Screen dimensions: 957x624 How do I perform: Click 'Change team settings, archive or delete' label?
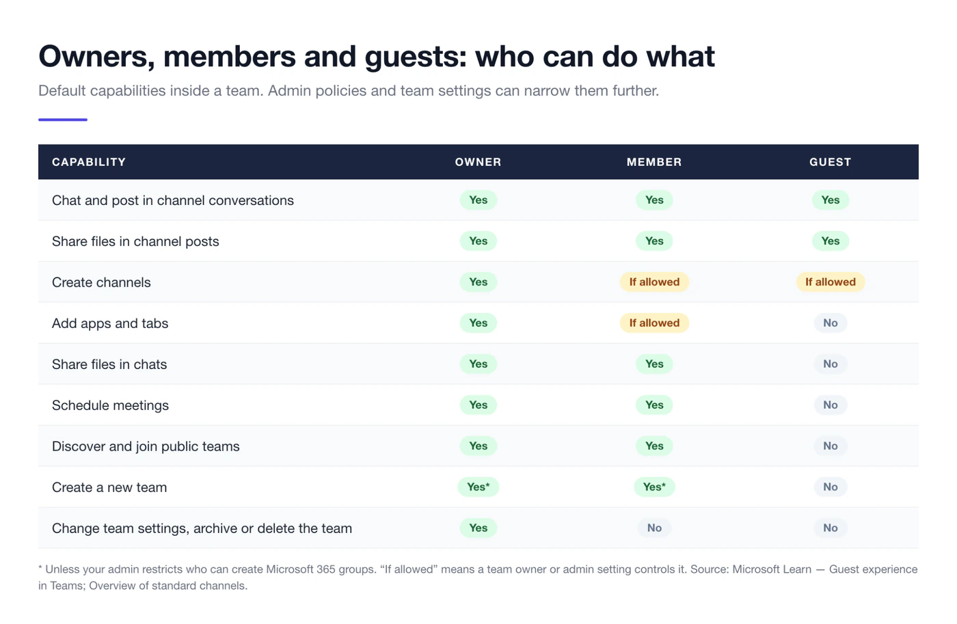point(202,528)
